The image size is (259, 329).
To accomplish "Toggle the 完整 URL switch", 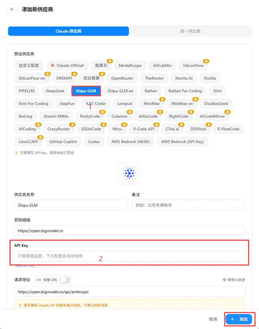I will pyautogui.click(x=65, y=280).
